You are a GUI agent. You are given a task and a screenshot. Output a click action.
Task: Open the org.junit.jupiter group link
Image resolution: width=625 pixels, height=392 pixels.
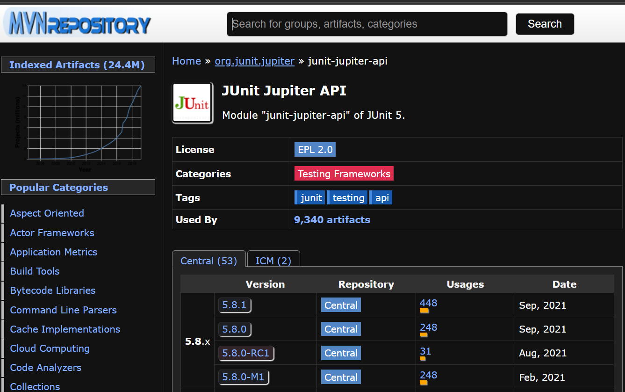point(255,61)
